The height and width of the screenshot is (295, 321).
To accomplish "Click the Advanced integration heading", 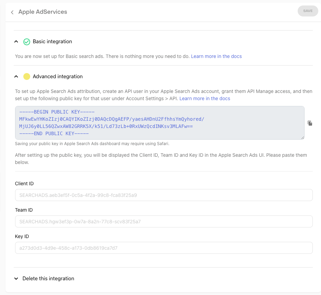I will [58, 76].
